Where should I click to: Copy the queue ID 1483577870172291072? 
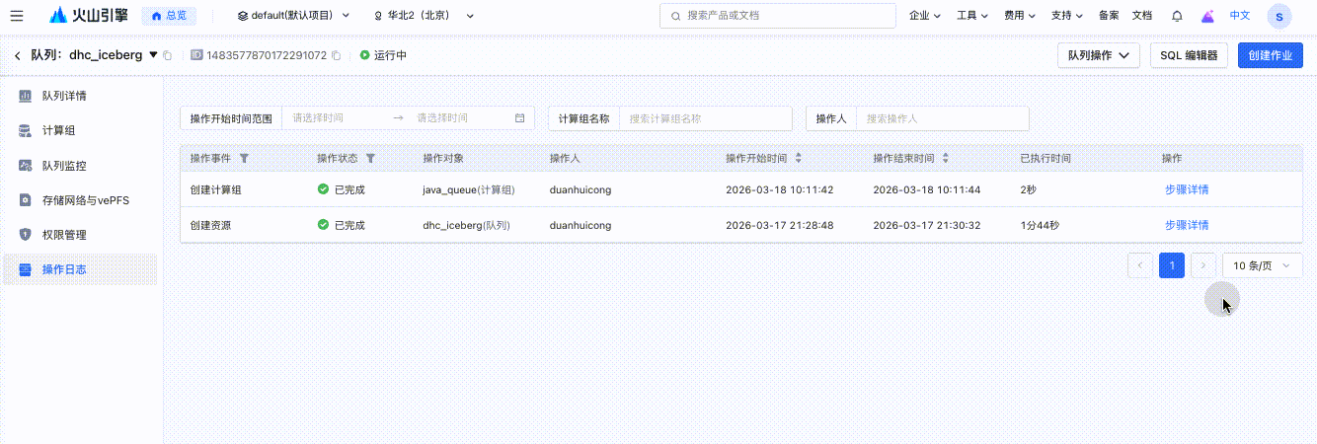[337, 55]
